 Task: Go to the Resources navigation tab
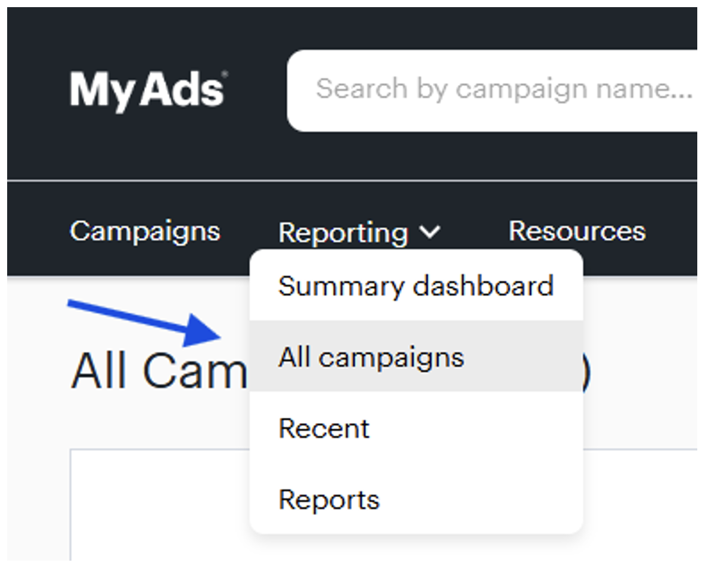(576, 231)
